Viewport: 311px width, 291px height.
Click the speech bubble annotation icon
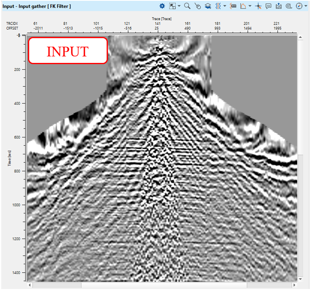pyautogui.click(x=268, y=6)
